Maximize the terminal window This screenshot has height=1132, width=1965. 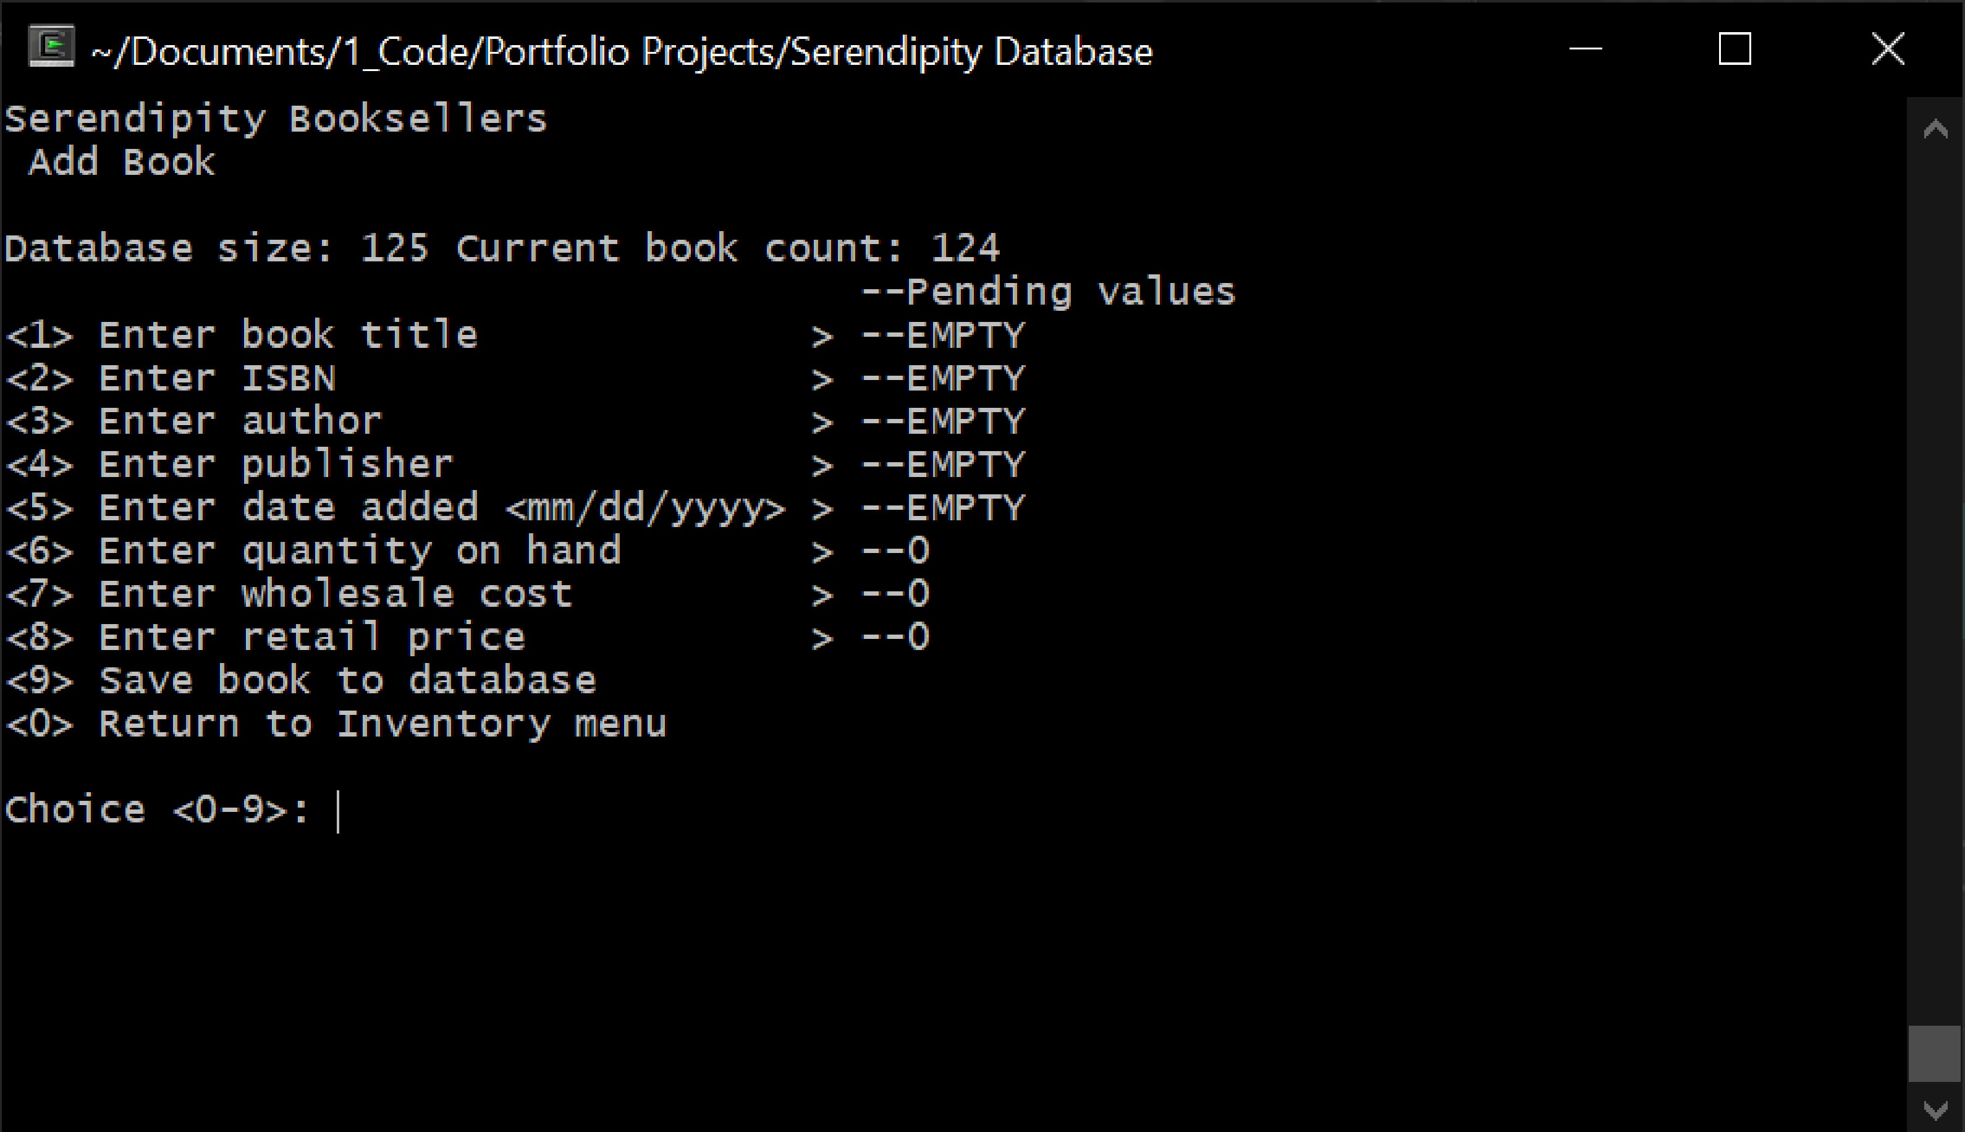(x=1734, y=49)
